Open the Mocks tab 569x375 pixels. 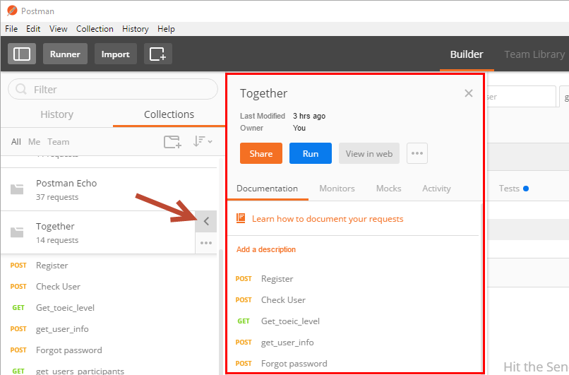pyautogui.click(x=389, y=189)
